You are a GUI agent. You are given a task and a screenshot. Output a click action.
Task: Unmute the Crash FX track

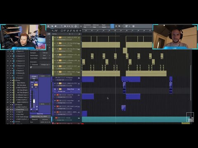click(x=58, y=95)
